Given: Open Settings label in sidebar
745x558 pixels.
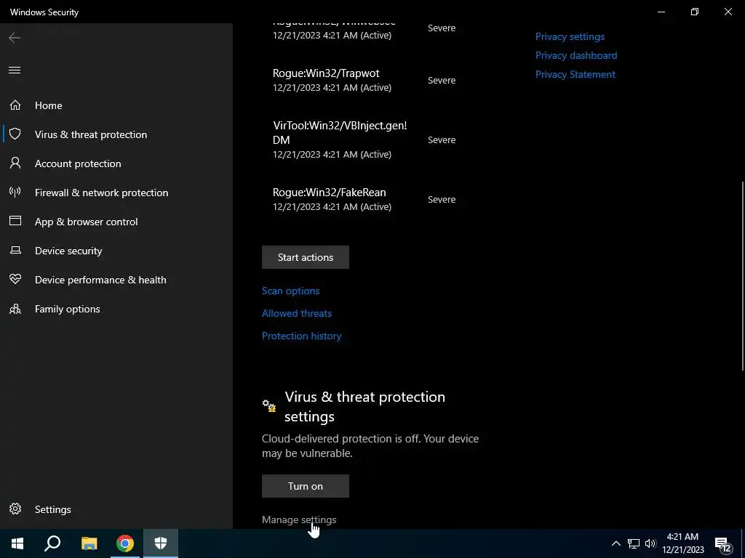Looking at the screenshot, I should click(52, 509).
